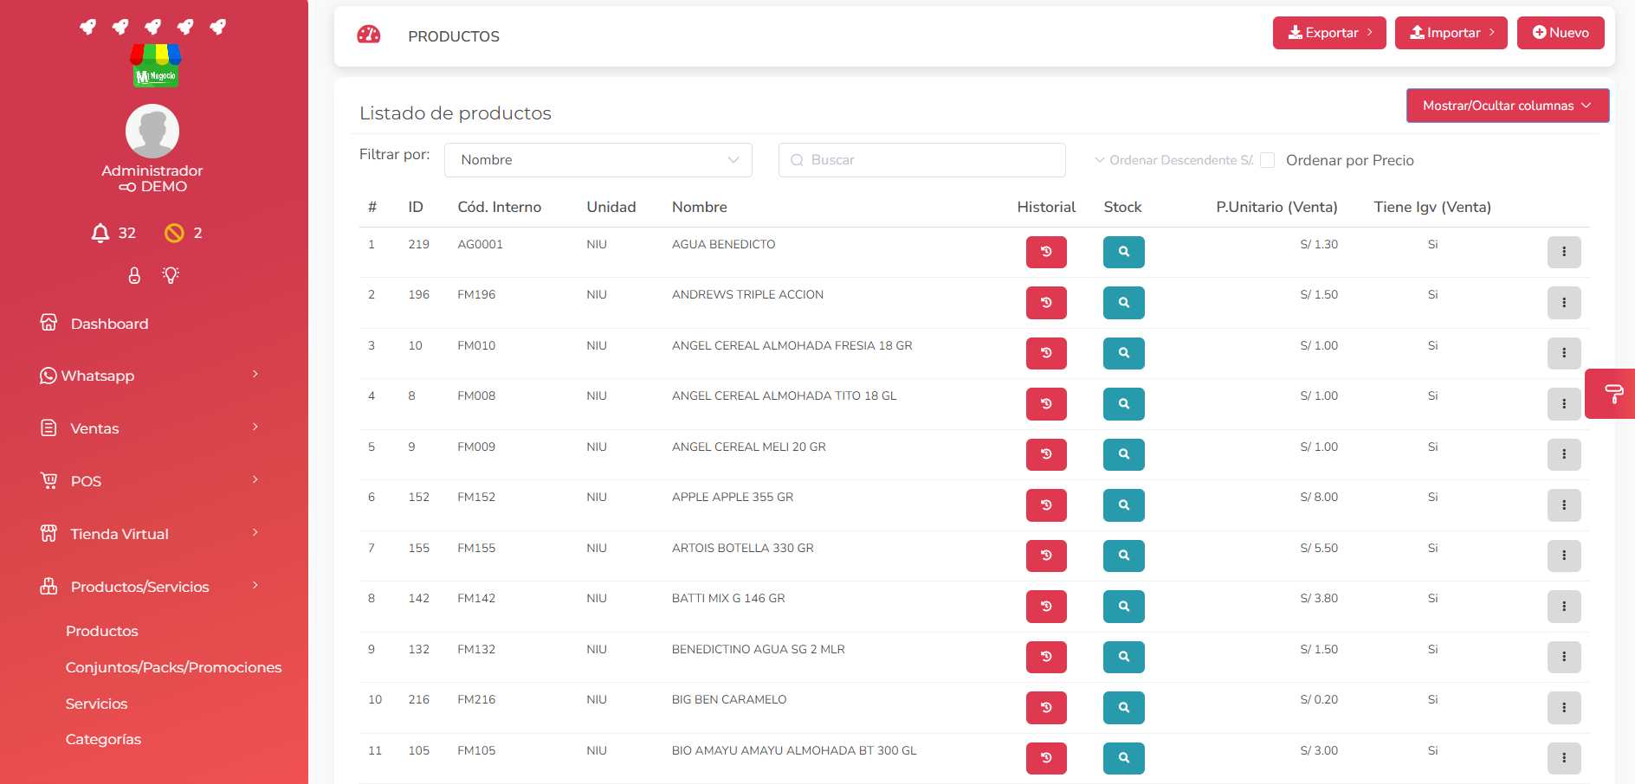Open history for BENEDICTINO AGUA SG 2 MLR

1046,657
